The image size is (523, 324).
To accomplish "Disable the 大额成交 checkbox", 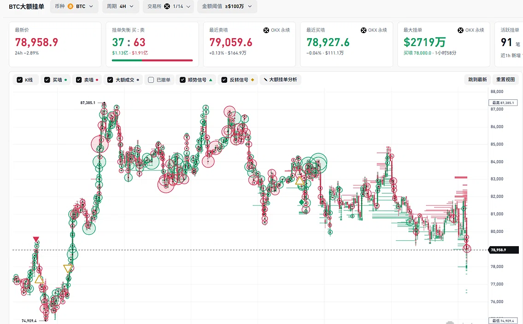I will click(x=110, y=80).
